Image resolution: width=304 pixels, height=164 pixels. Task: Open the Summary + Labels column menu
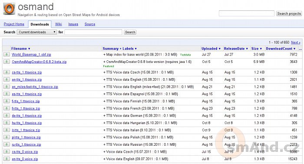point(119,49)
